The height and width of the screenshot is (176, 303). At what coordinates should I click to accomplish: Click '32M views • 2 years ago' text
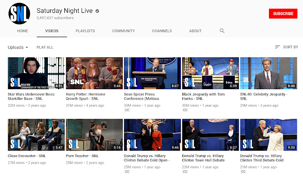coord(27,105)
